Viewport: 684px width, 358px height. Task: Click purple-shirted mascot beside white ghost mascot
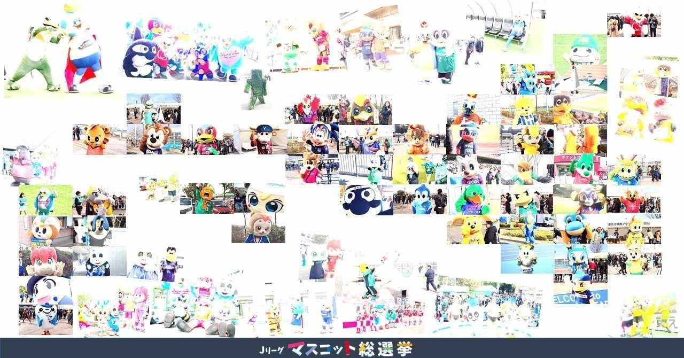click(x=170, y=264)
